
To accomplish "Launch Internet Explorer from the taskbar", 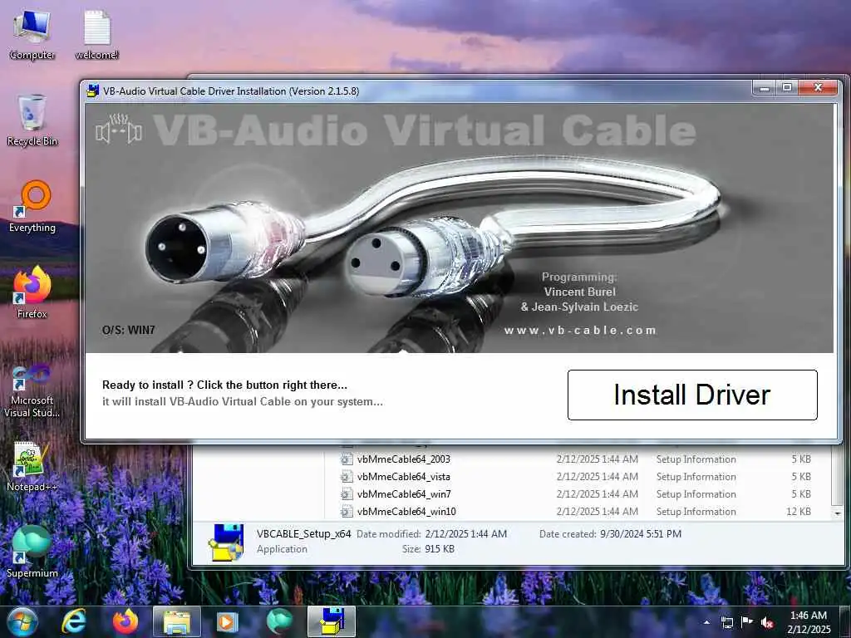I will [x=74, y=621].
